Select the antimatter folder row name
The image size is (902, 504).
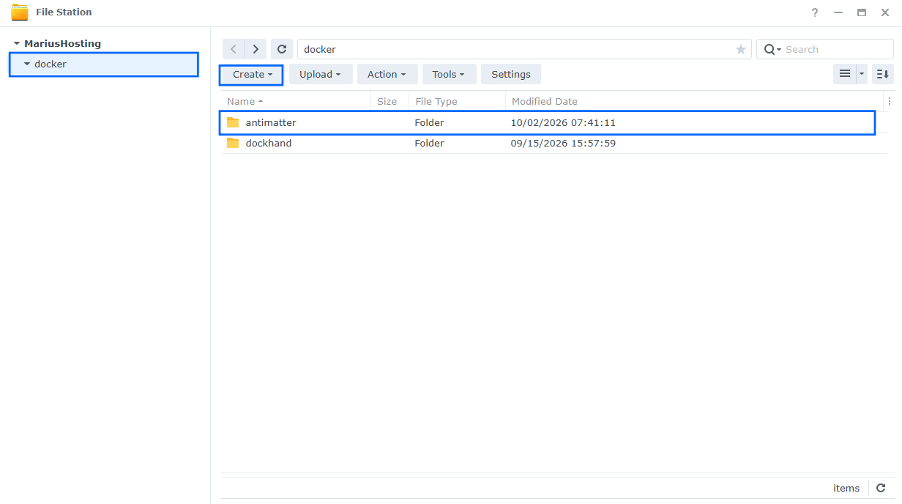[271, 122]
